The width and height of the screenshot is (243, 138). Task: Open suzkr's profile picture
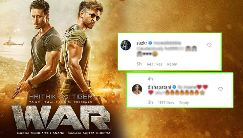click(126, 45)
